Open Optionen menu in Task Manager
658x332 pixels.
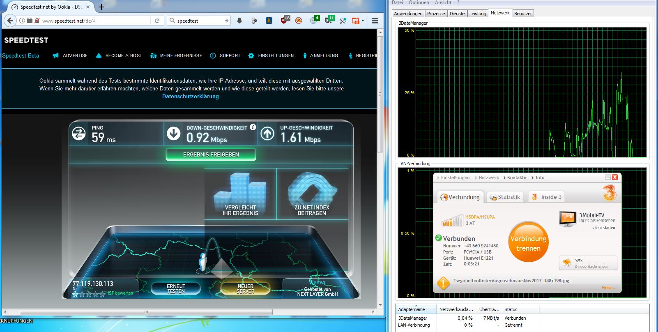(x=419, y=2)
